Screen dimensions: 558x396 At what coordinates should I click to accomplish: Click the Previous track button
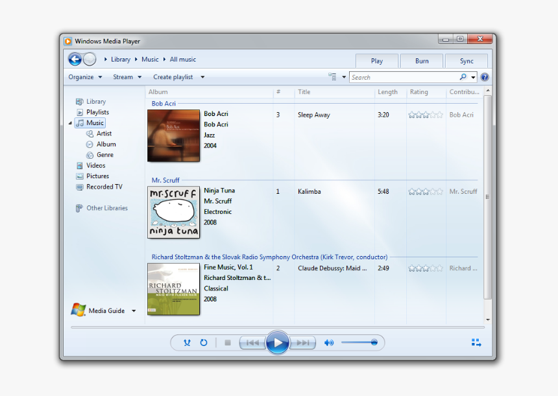pyautogui.click(x=252, y=343)
